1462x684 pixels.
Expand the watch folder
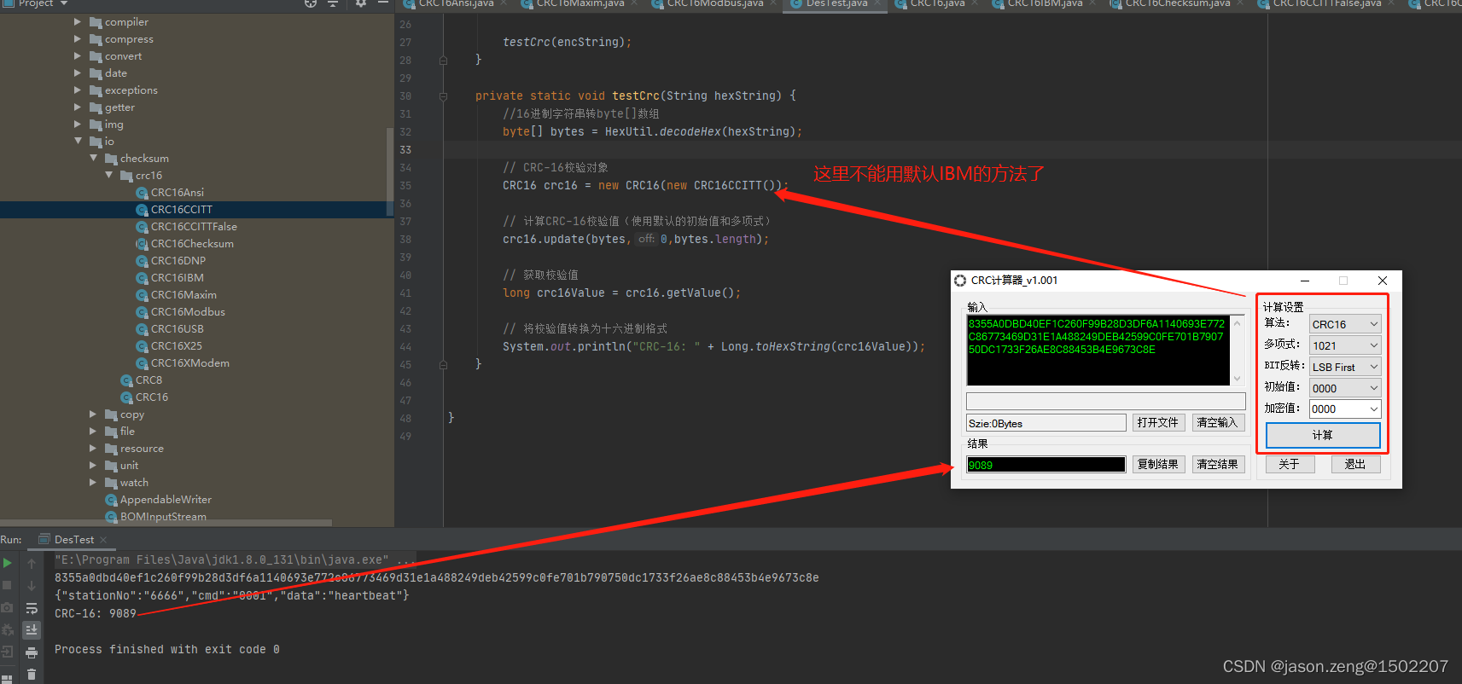tap(93, 482)
